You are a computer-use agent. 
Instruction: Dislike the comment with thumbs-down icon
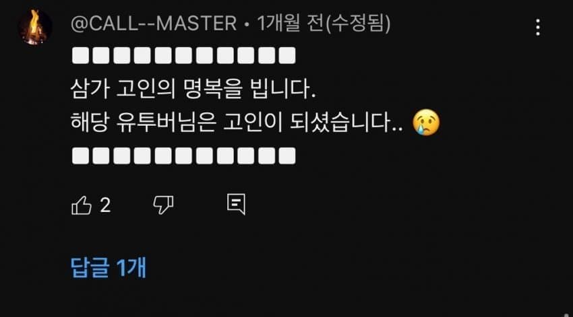pyautogui.click(x=163, y=205)
